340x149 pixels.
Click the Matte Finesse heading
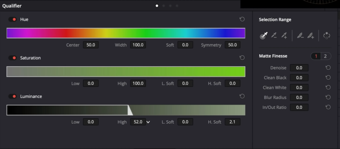click(273, 56)
